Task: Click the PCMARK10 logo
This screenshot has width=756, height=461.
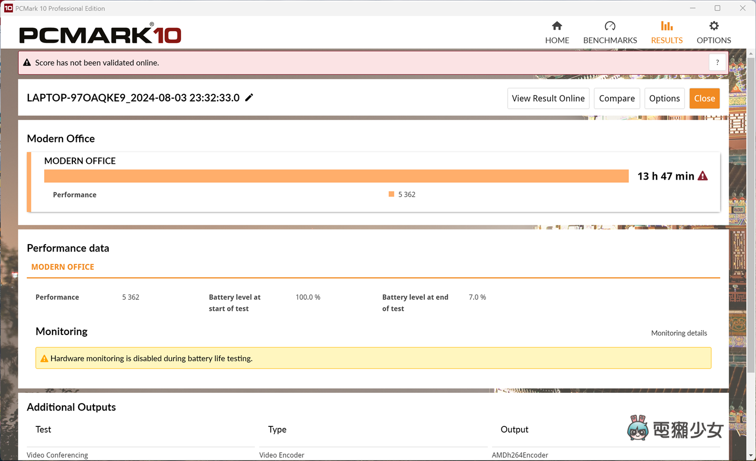Action: (100, 34)
